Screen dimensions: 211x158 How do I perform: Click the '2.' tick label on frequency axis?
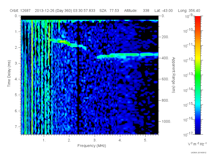point(69,140)
